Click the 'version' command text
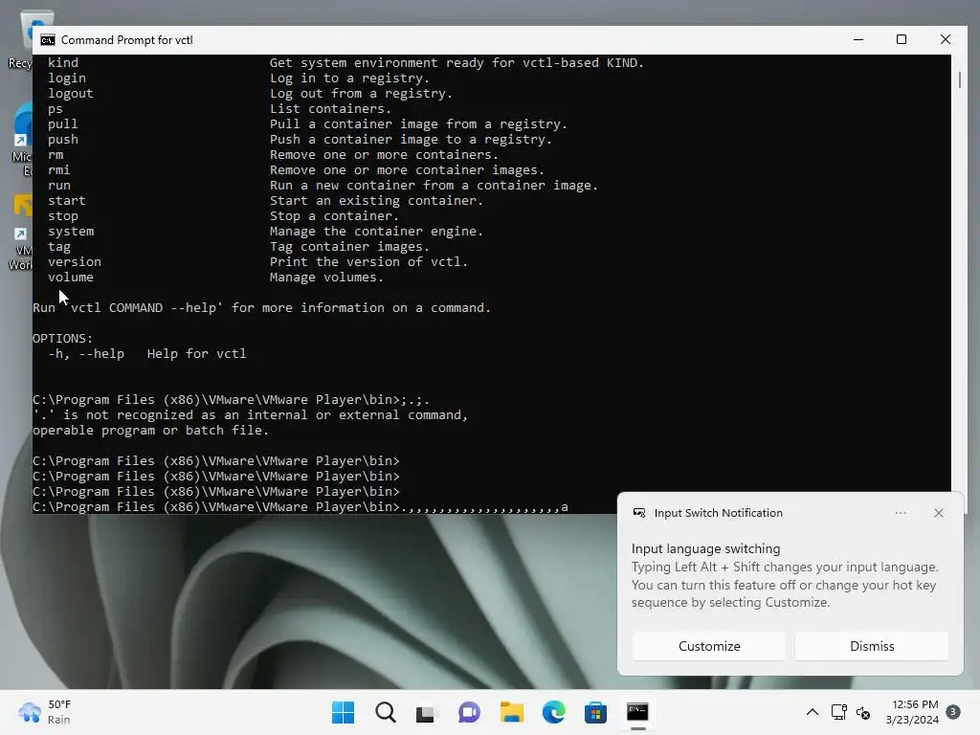This screenshot has height=735, width=980. coord(75,262)
